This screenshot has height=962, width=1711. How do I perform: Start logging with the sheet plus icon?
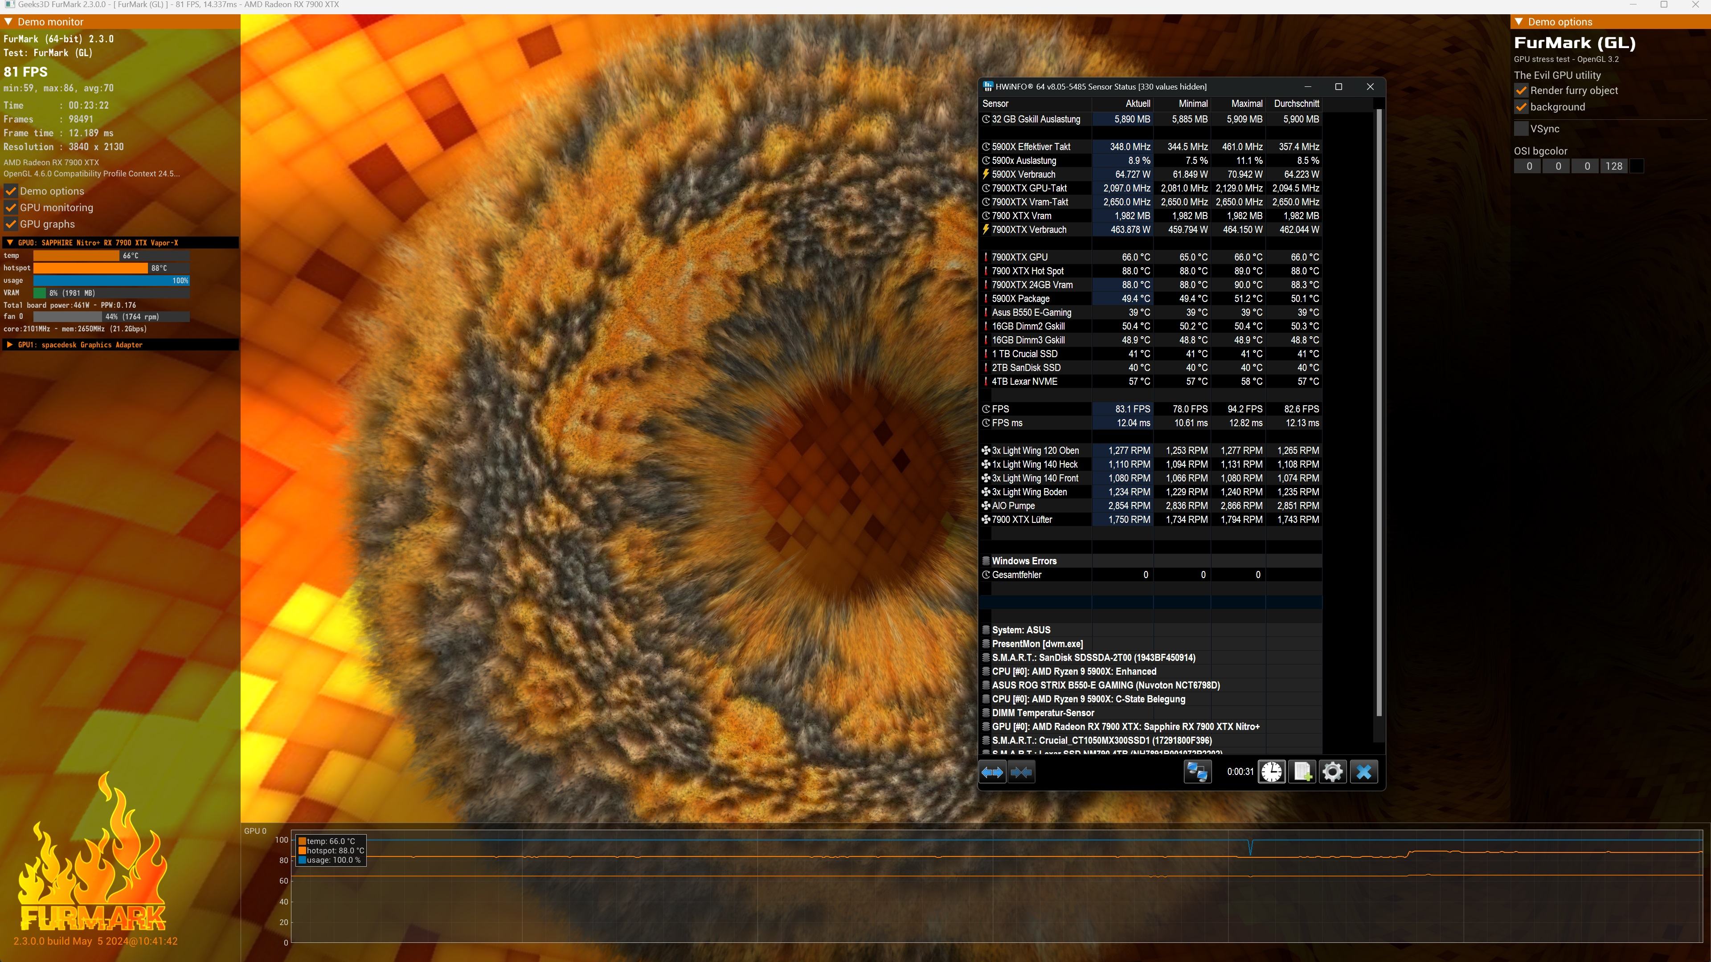(x=1302, y=772)
